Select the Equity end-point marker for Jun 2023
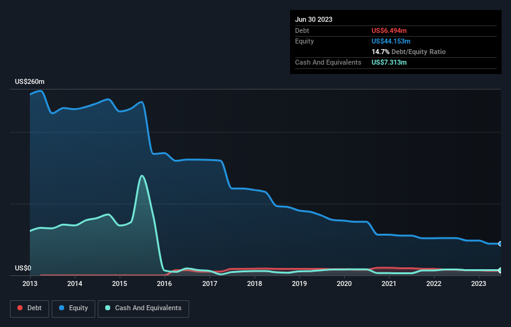The height and width of the screenshot is (327, 511). click(x=500, y=244)
